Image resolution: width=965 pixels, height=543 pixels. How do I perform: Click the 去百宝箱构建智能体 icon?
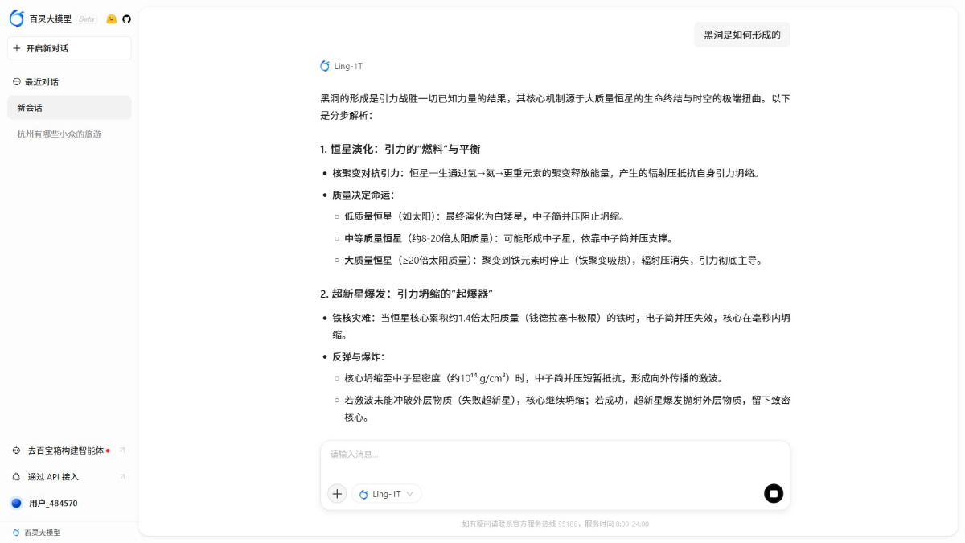17,450
